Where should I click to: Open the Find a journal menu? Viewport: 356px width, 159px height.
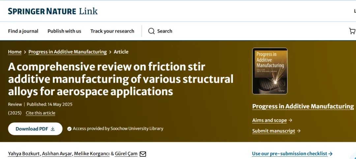(x=23, y=31)
